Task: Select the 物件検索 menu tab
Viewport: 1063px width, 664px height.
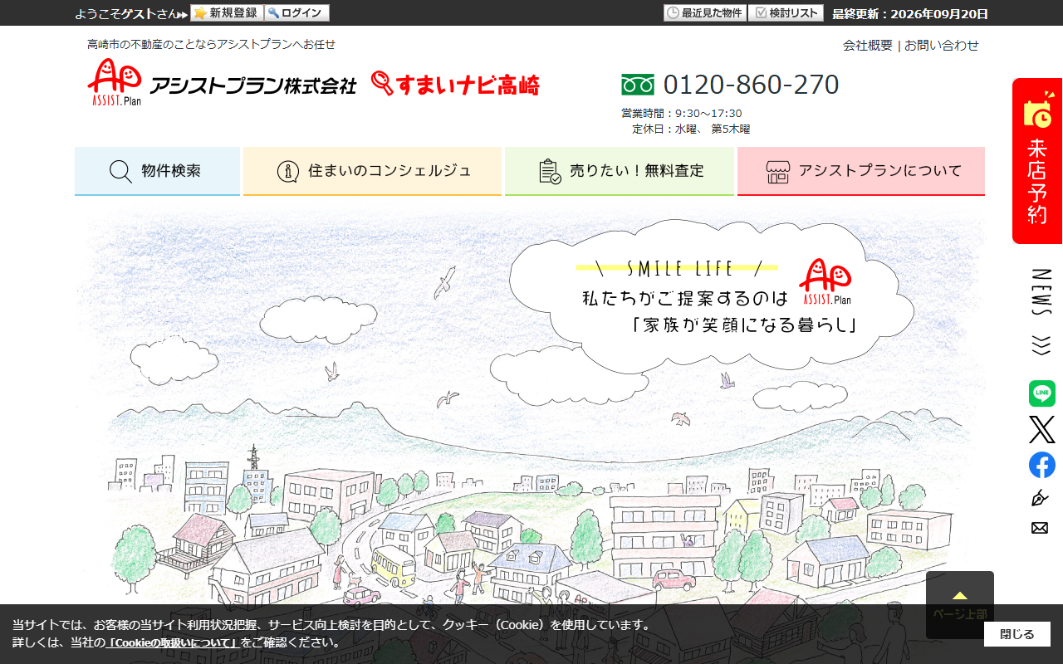Action: 157,171
